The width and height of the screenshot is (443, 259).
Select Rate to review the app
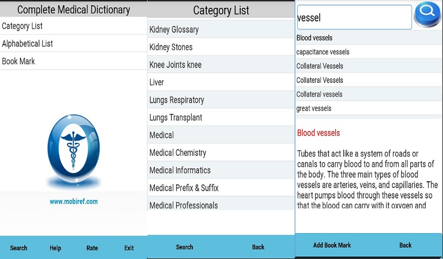coord(92,248)
